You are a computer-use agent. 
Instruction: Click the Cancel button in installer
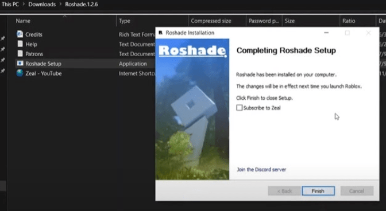(357, 191)
